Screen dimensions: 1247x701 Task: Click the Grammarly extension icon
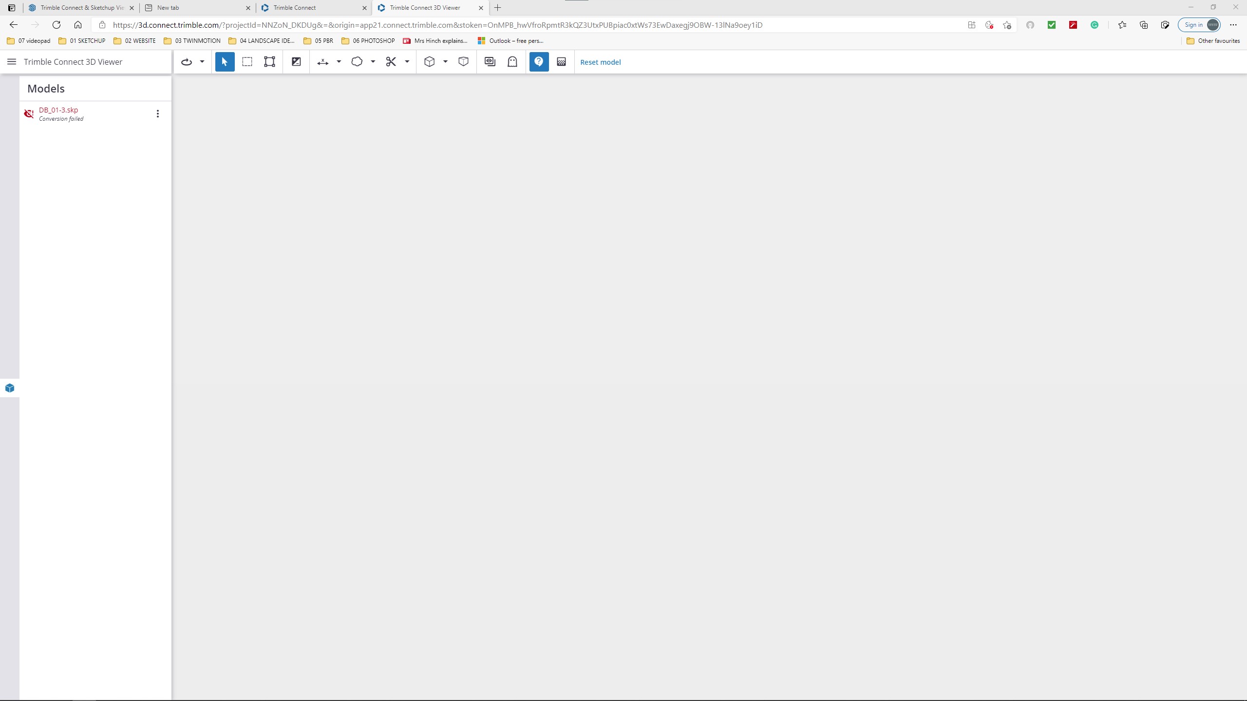(x=1095, y=25)
